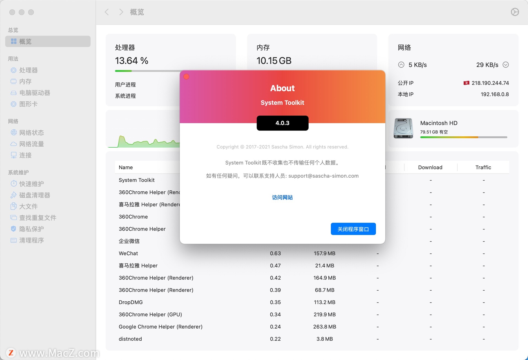
Task: Open 内存 memory page in sidebar
Action: pyautogui.click(x=25, y=82)
